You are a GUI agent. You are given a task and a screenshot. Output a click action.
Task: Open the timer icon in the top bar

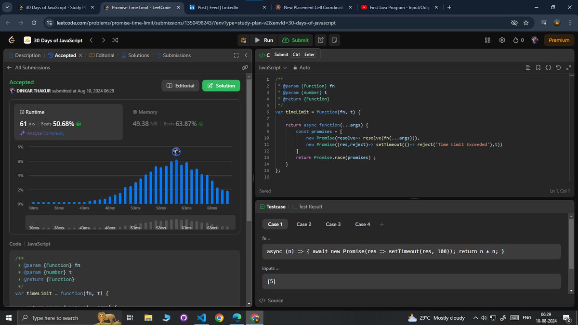(x=320, y=40)
